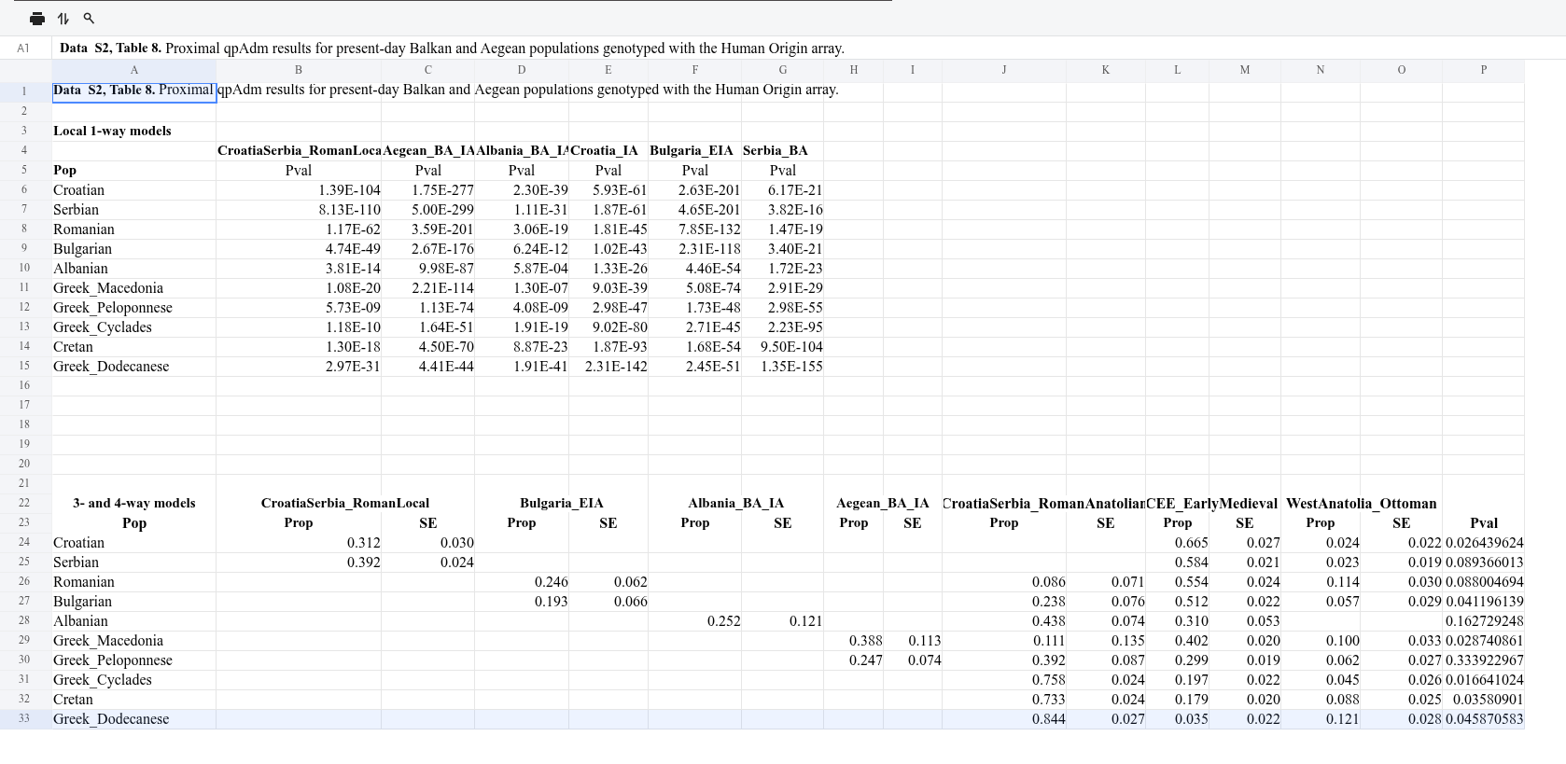Click the value 0.045870583
This screenshot has height=764, width=1566.
point(1485,718)
